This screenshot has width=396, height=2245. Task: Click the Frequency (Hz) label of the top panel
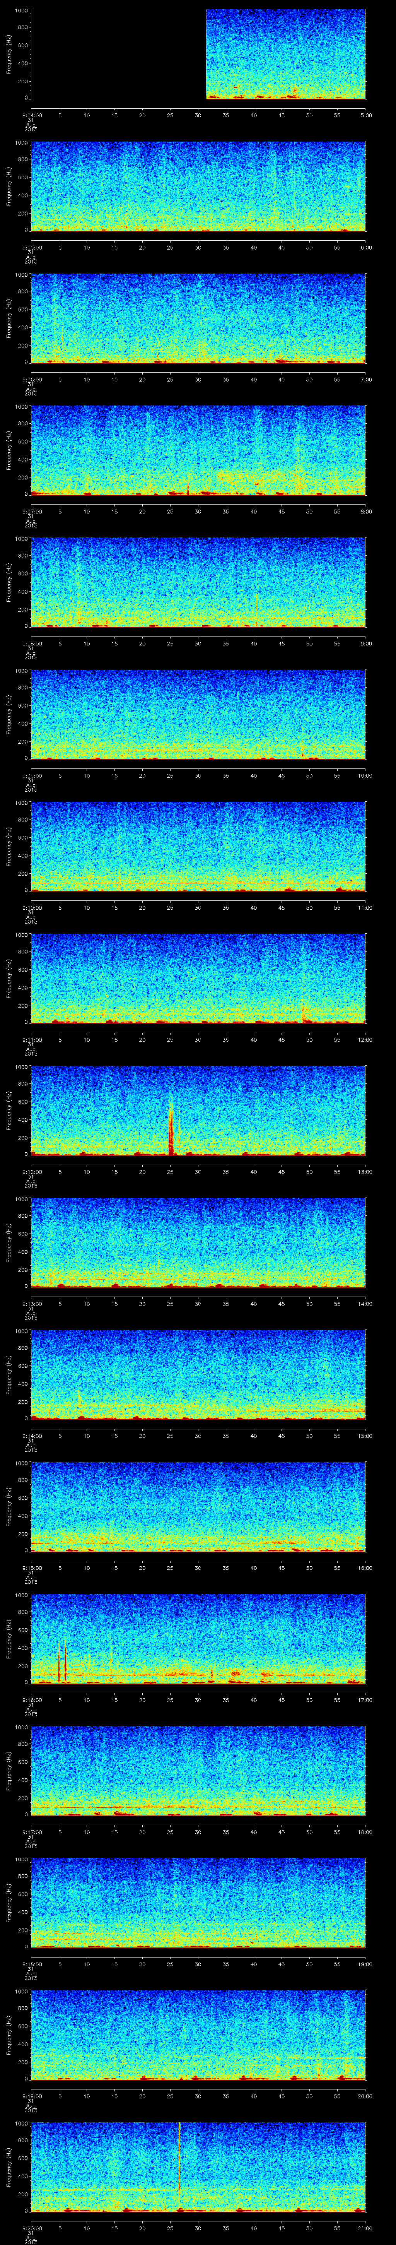click(x=9, y=54)
